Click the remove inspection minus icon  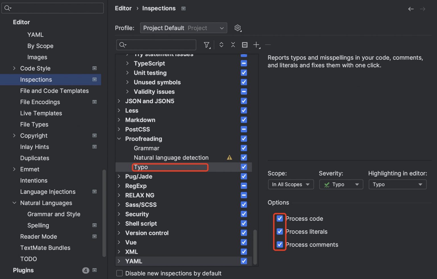coord(268,45)
